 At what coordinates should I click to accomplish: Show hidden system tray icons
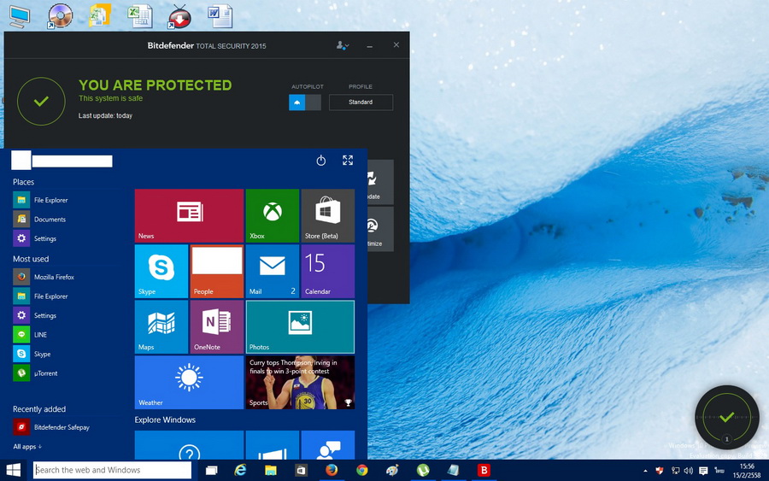coord(645,471)
